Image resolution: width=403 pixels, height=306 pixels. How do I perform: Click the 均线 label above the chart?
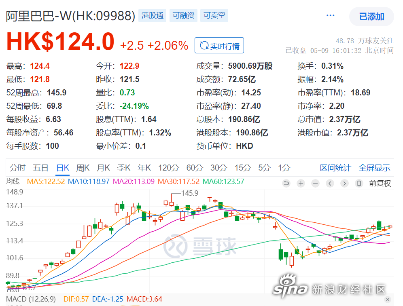[x=13, y=181]
